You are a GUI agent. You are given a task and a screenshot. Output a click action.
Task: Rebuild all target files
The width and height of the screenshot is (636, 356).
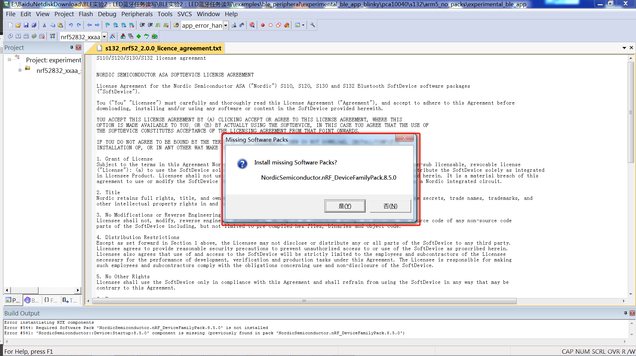pos(26,36)
